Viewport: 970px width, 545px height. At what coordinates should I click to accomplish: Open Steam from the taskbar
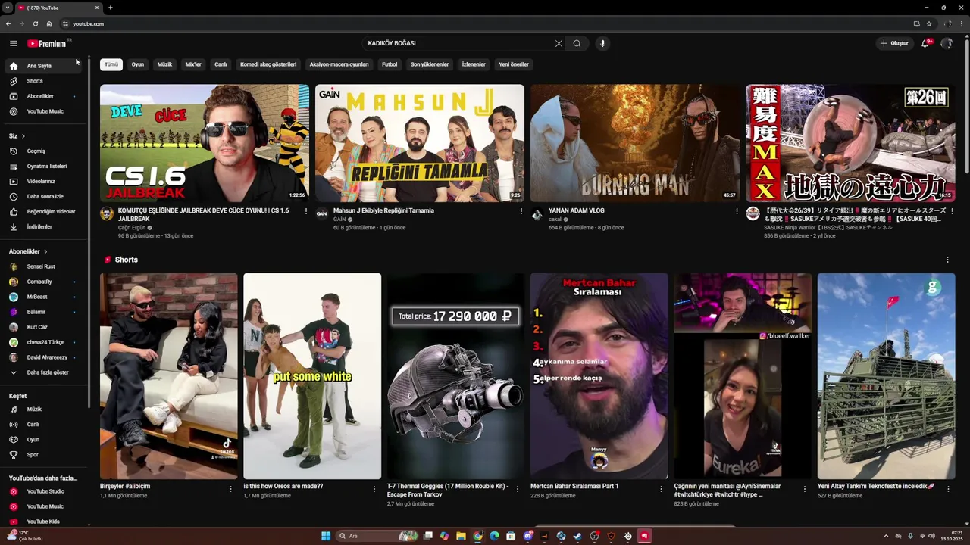click(577, 536)
